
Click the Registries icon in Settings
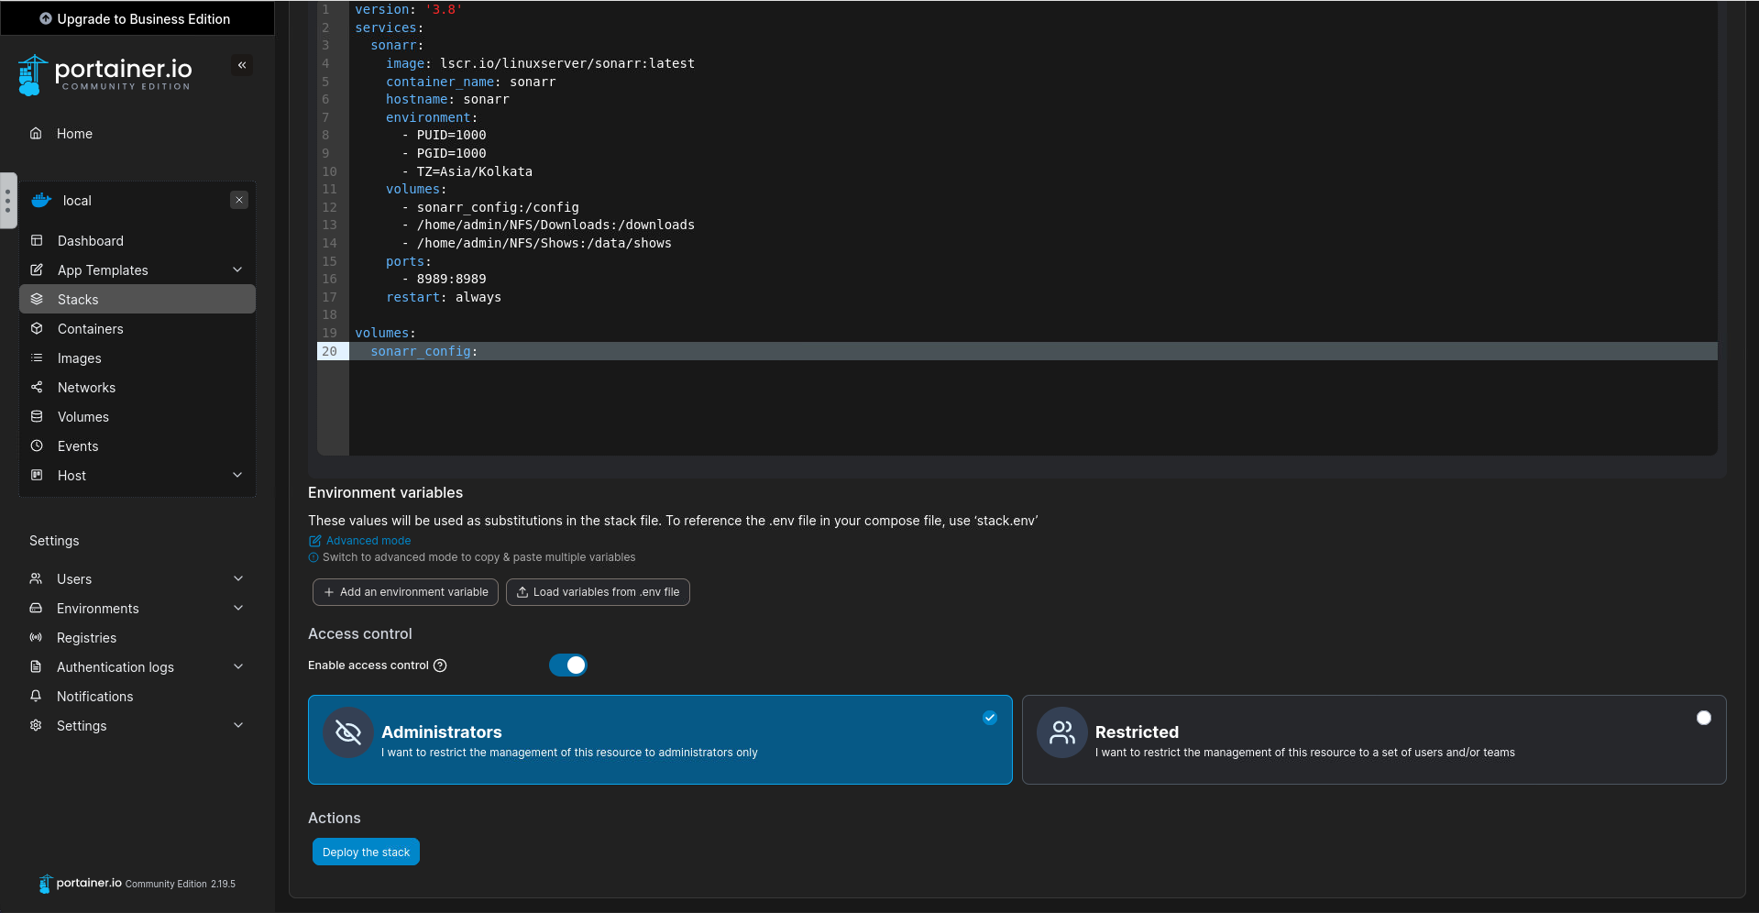(x=36, y=638)
